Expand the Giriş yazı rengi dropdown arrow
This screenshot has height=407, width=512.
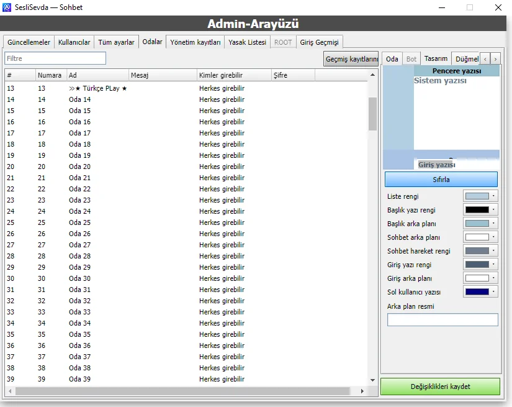point(493,265)
